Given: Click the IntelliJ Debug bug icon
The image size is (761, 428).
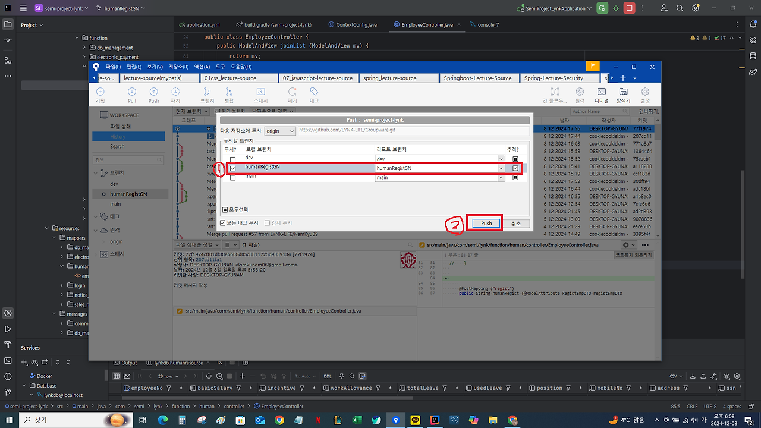Looking at the screenshot, I should pos(616,8).
